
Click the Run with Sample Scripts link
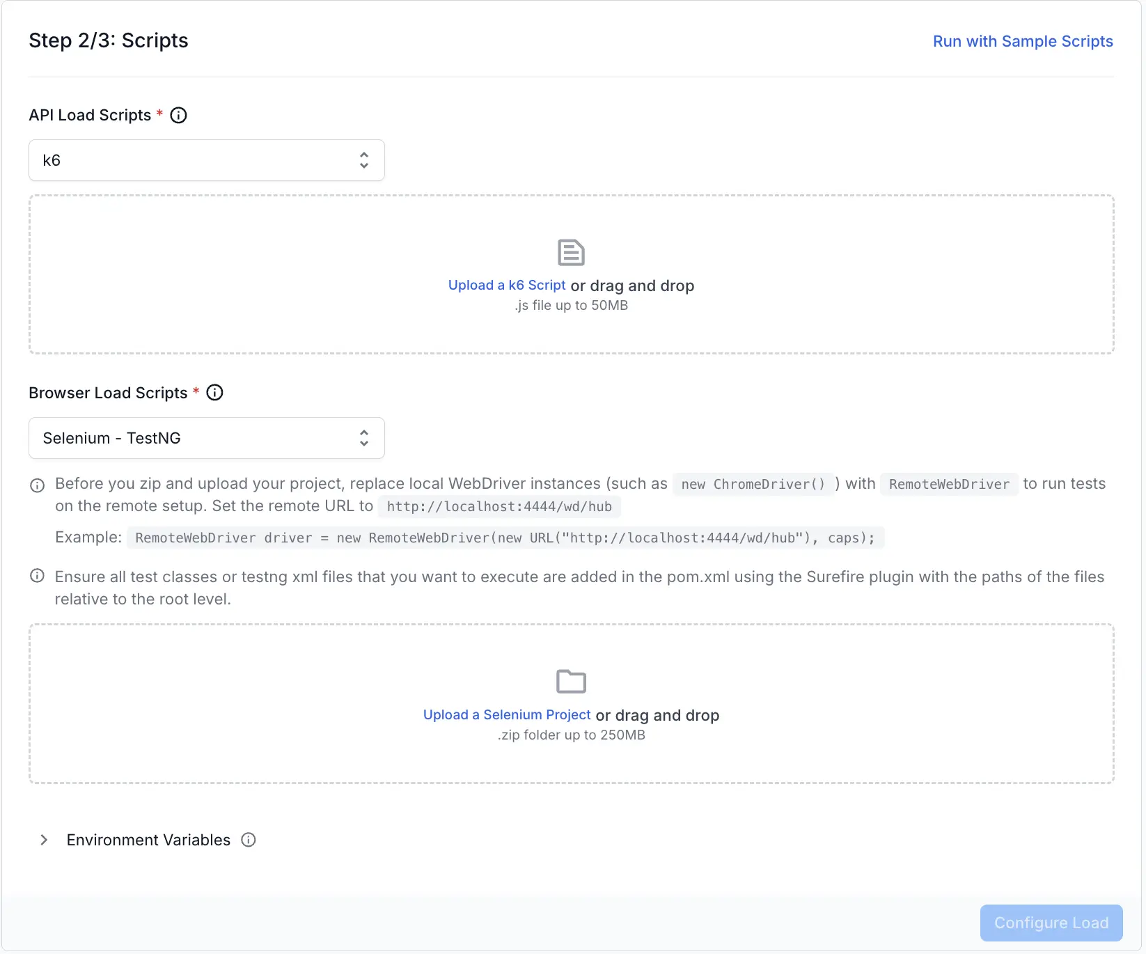pyautogui.click(x=1022, y=41)
